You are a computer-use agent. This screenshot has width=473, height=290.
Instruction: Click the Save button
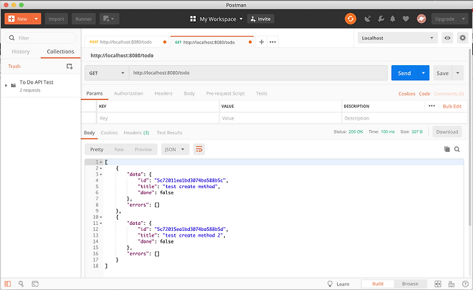[x=442, y=73]
